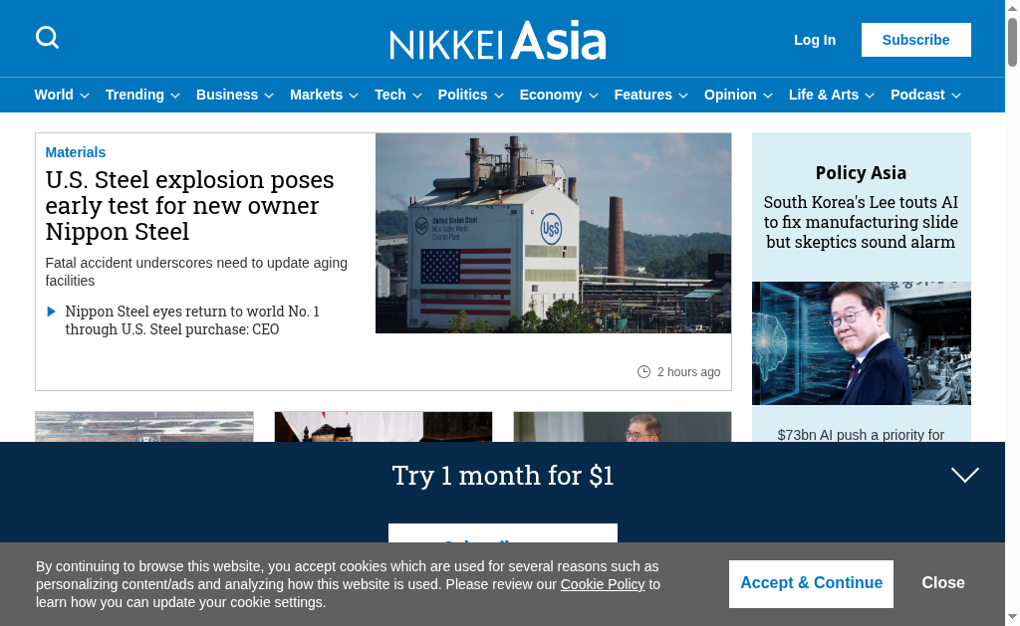Click the thumbnail of man with glasses
This screenshot has height=626, width=1020.
click(x=622, y=426)
